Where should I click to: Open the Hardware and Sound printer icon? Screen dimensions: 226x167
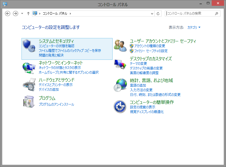coord(29,85)
